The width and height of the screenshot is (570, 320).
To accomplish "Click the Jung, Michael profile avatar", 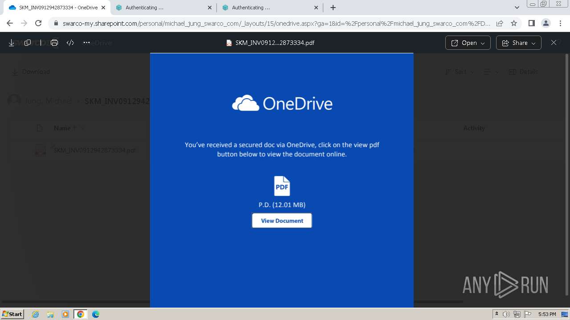I will pos(14,100).
